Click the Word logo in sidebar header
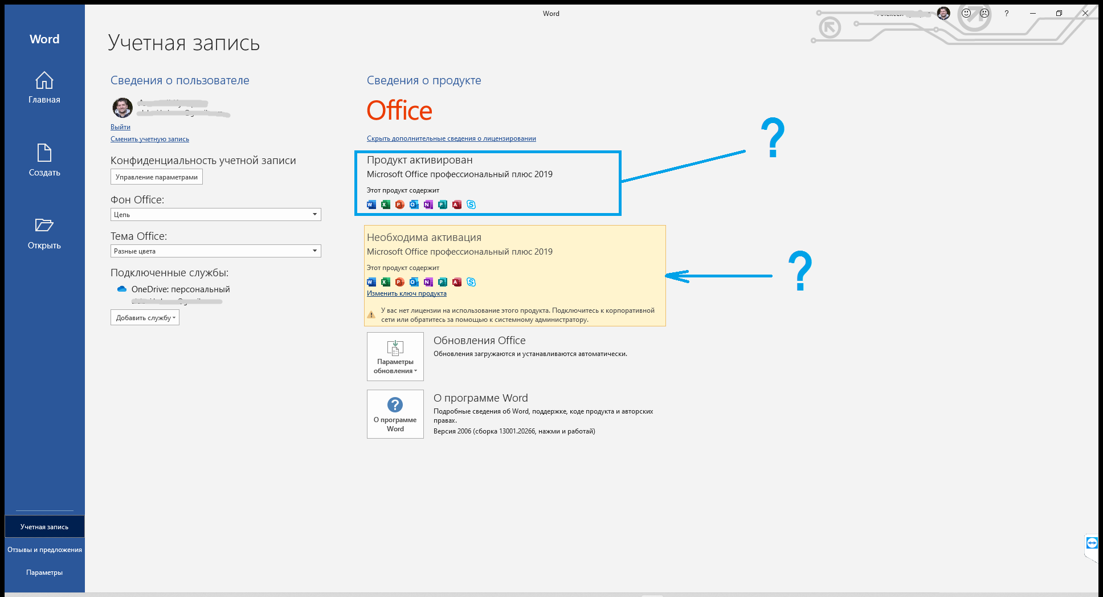 pos(44,39)
